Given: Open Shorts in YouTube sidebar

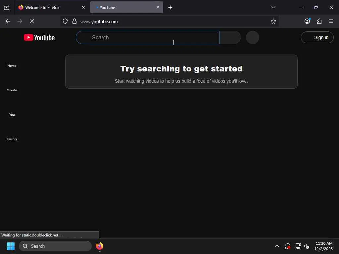Looking at the screenshot, I should click(12, 90).
